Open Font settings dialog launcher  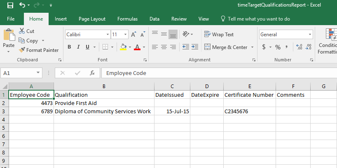145,60
